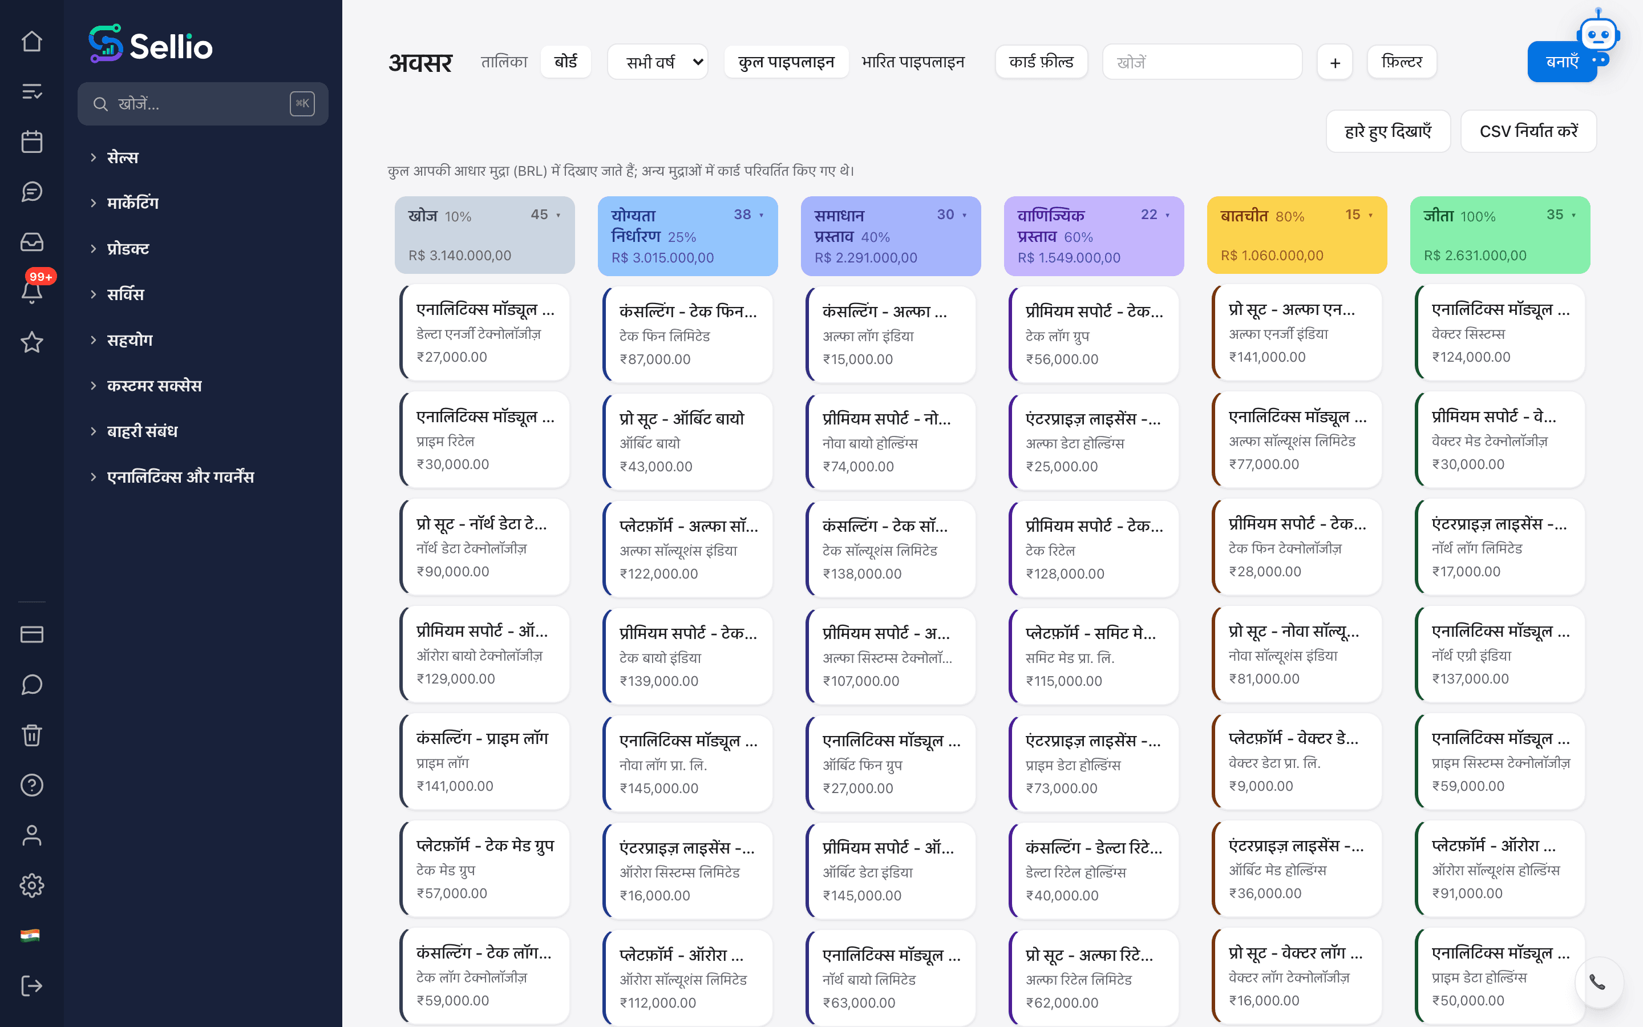
Task: Click the opportunities खोजें search field
Action: tap(1201, 63)
